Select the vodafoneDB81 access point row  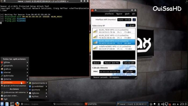114,47
